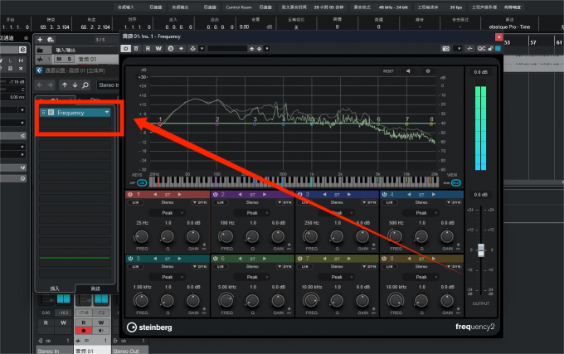Click the add track plus icon
Image resolution: width=564 pixels, height=354 pixels.
(x=40, y=40)
